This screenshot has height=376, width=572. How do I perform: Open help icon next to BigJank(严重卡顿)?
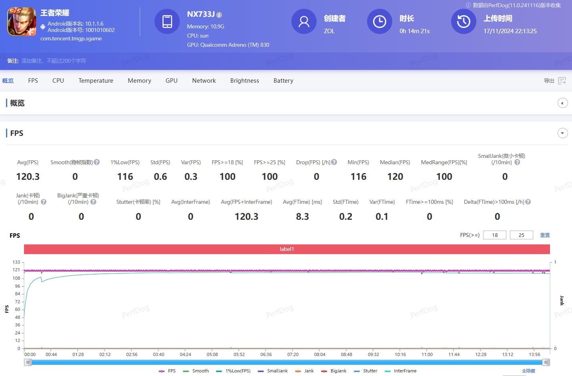pos(93,202)
